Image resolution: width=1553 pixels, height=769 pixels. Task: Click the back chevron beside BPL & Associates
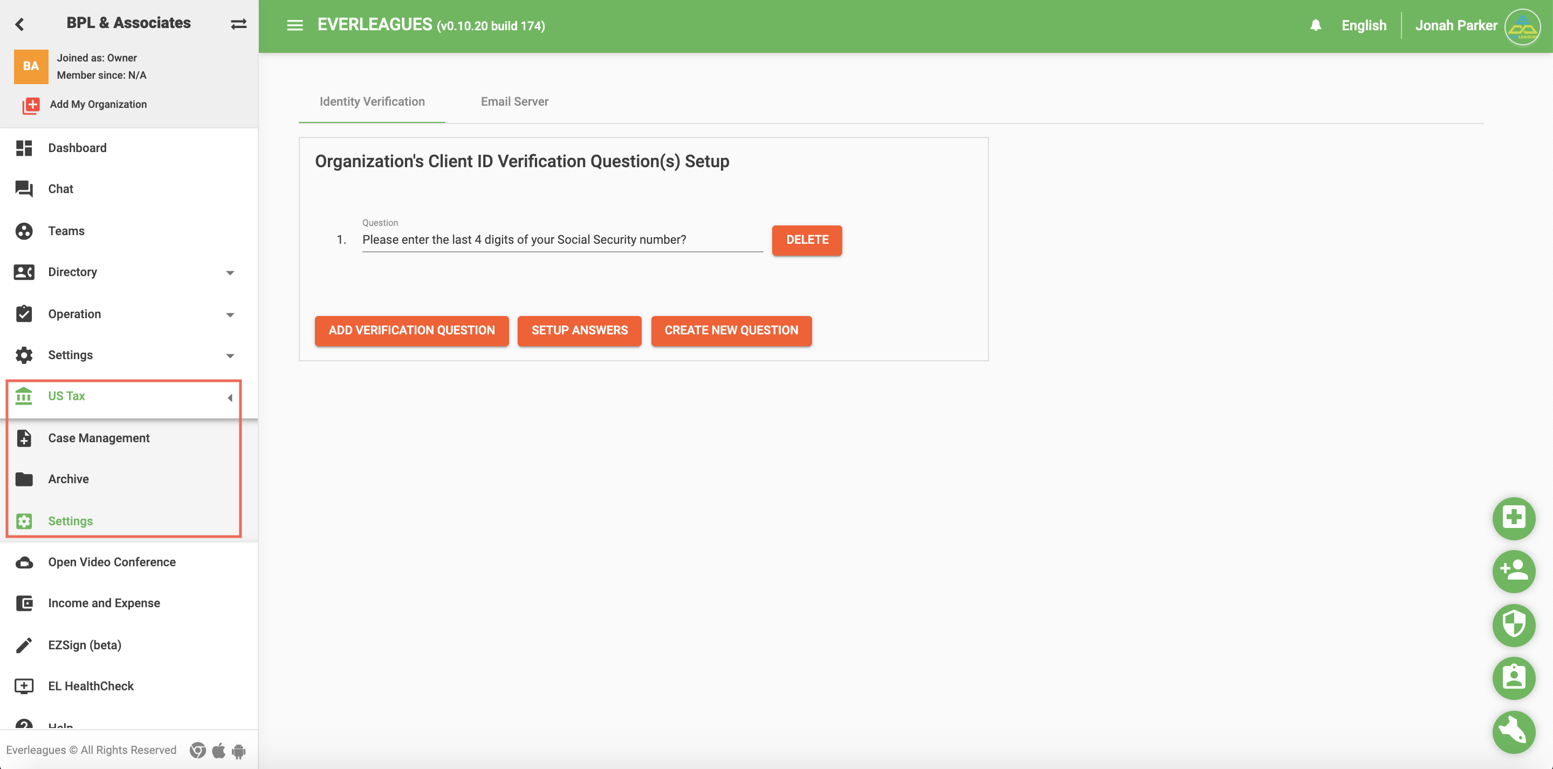(20, 24)
